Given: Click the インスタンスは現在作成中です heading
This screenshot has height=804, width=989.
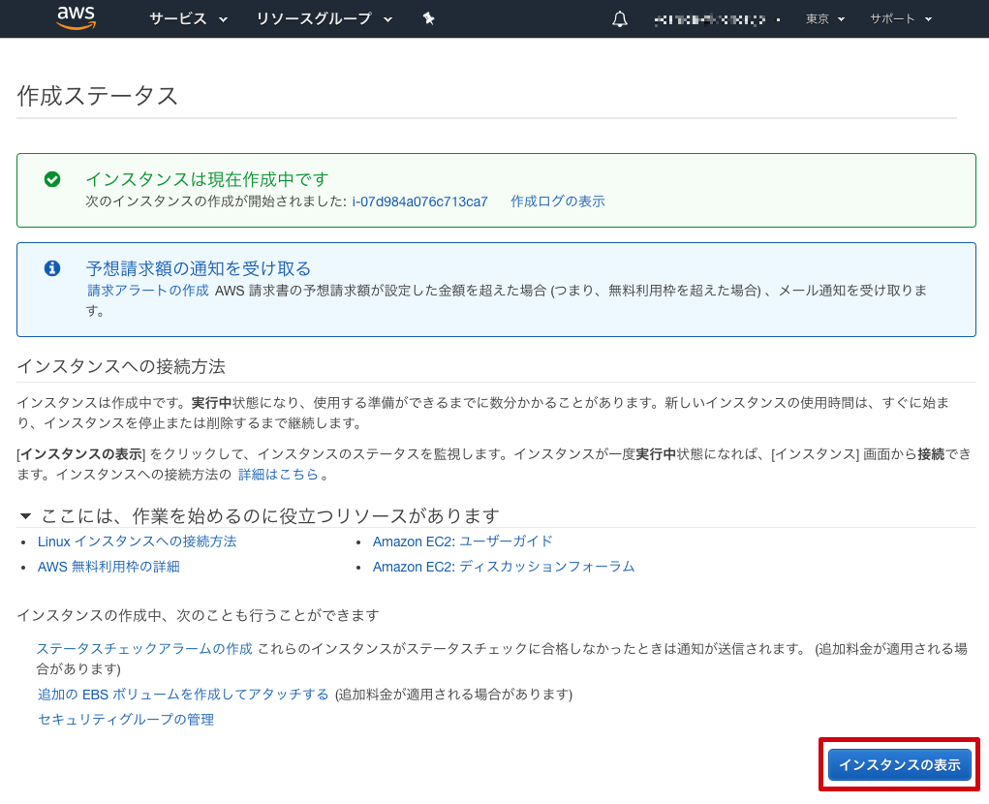Looking at the screenshot, I should [x=207, y=179].
